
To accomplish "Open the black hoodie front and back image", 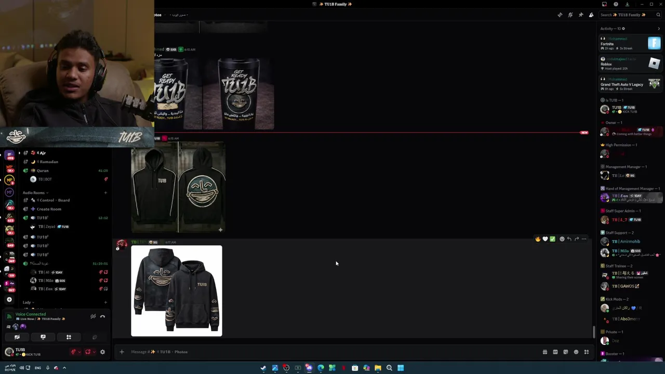I will tap(178, 187).
